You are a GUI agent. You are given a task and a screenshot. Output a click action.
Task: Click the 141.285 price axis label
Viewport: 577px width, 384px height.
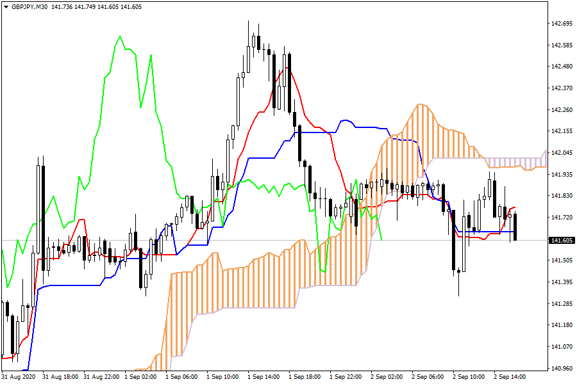tap(562, 303)
